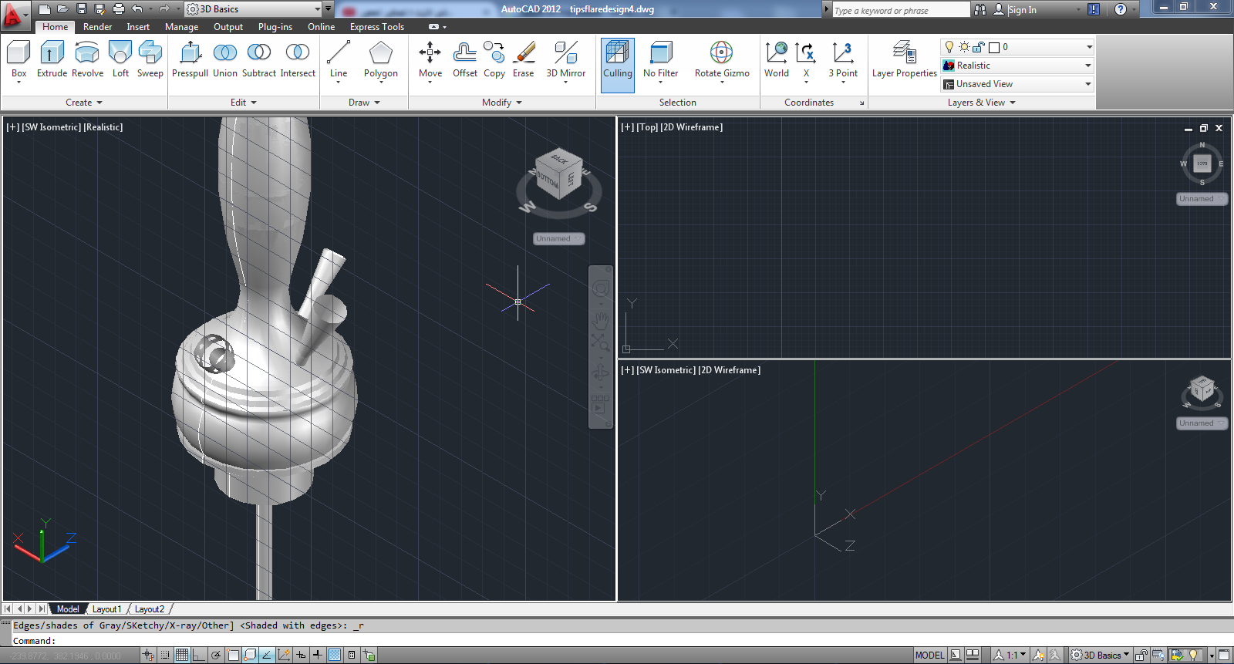This screenshot has width=1234, height=664.
Task: Click the Plot printer icon
Action: (x=118, y=8)
